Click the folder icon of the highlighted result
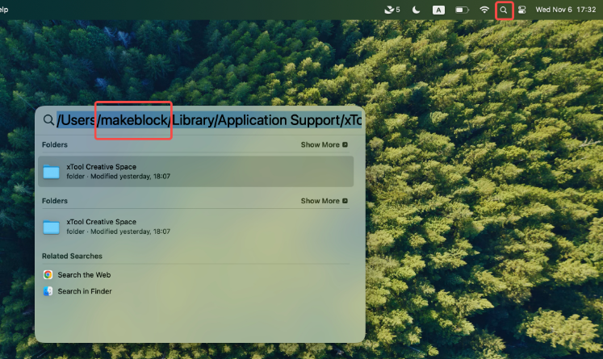This screenshot has width=603, height=359. [x=51, y=172]
